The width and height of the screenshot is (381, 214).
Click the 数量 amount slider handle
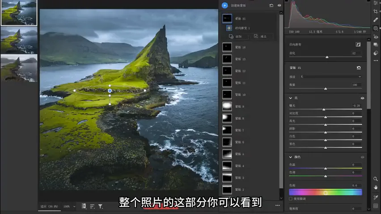point(326,89)
